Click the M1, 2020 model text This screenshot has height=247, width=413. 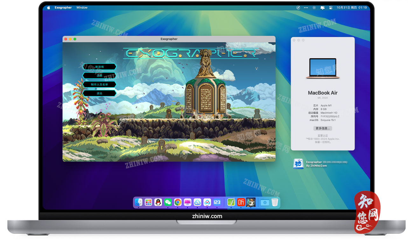pyautogui.click(x=323, y=98)
